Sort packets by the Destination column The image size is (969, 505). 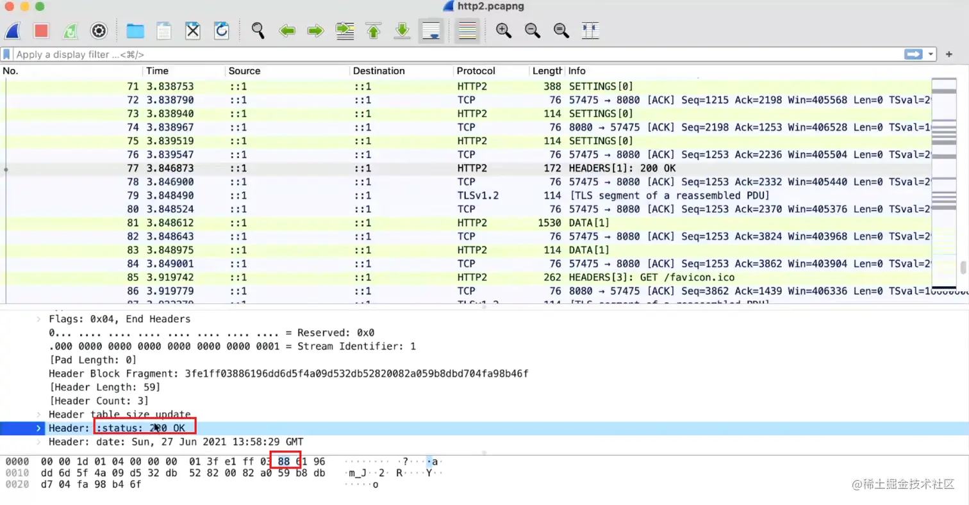402,71
